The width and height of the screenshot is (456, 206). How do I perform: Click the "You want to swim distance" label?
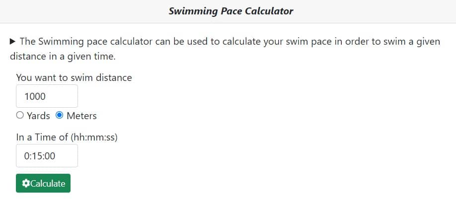(74, 77)
